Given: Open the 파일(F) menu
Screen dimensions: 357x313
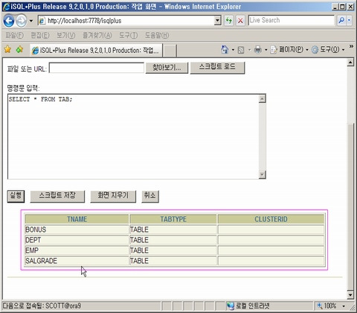Looking at the screenshot, I should click(15, 35).
